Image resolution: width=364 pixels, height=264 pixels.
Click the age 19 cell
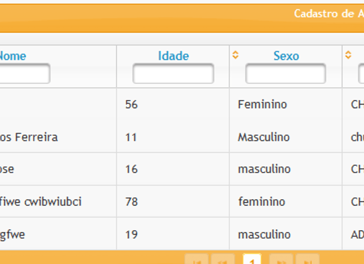[131, 234]
